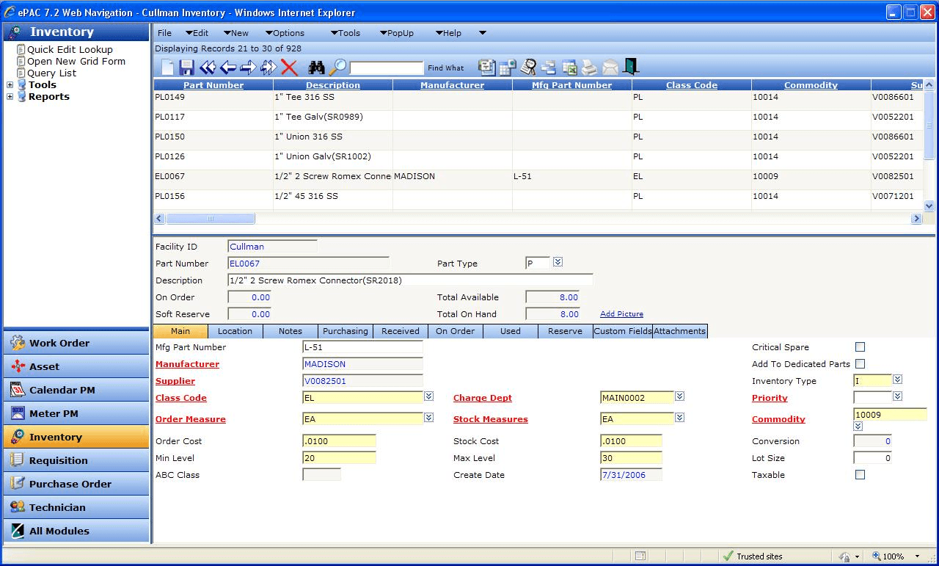This screenshot has height=566, width=939.
Task: Go to previous record arrow icon
Action: click(x=228, y=68)
